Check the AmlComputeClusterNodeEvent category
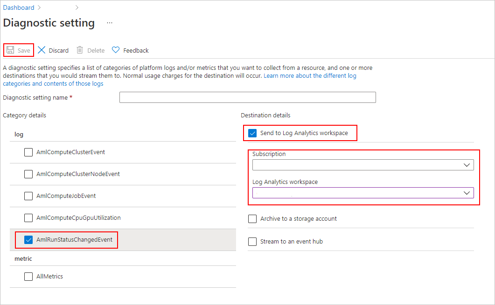 pos(28,174)
